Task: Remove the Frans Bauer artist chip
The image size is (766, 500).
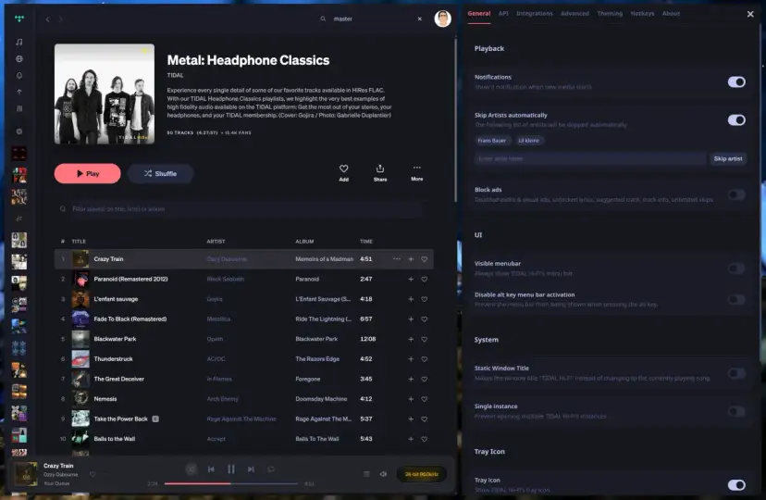Action: tap(492, 140)
